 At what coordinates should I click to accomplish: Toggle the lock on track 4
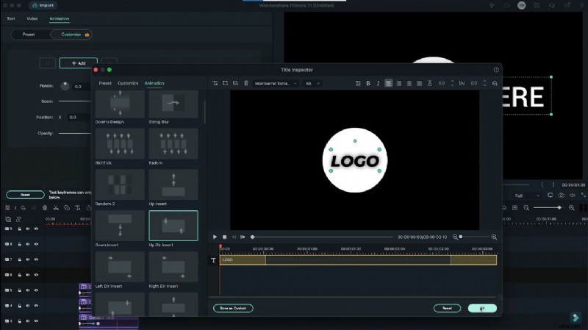pos(20,306)
